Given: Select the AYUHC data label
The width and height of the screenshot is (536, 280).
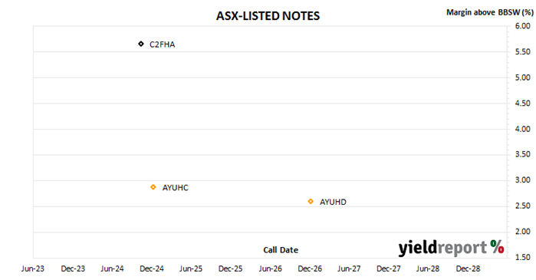Looking at the screenshot, I should pos(175,188).
